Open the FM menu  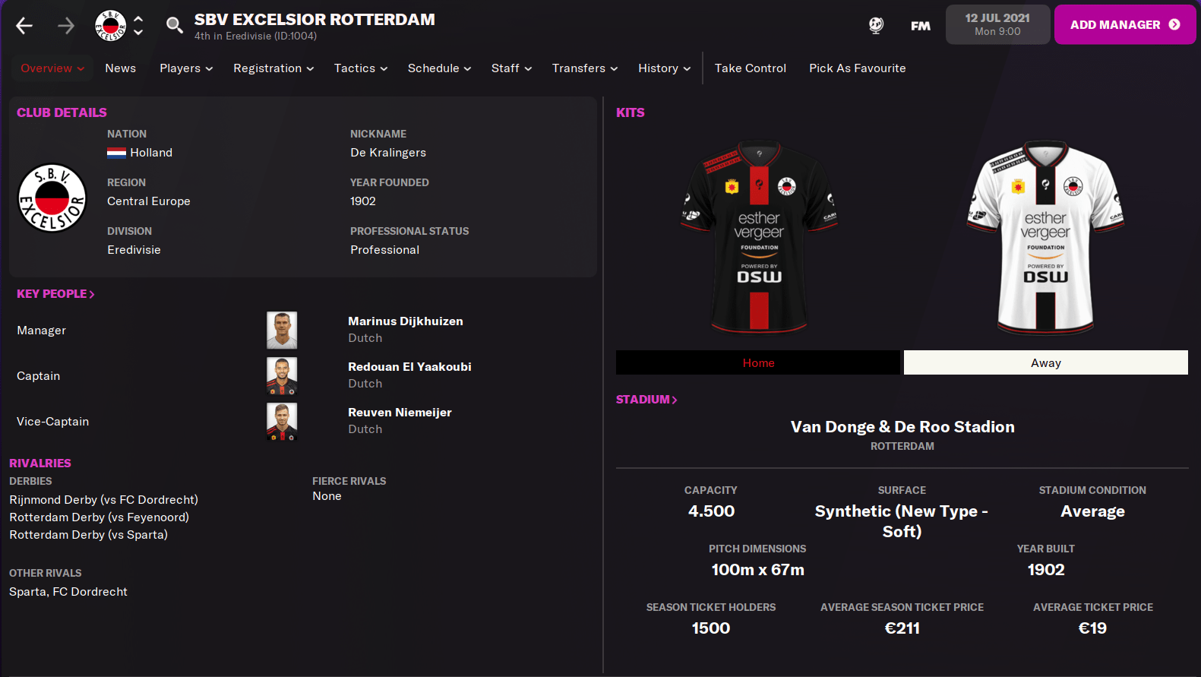pyautogui.click(x=921, y=26)
